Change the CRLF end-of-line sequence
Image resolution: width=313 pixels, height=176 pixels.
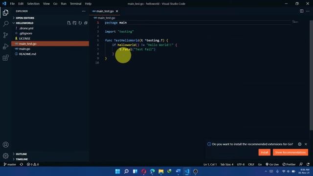pyautogui.click(x=251, y=164)
